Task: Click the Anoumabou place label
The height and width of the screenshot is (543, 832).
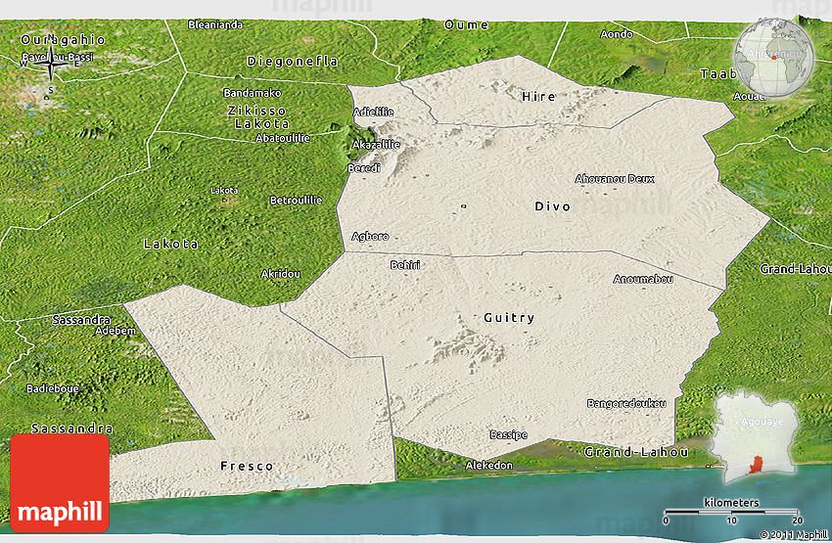Action: pos(643,279)
